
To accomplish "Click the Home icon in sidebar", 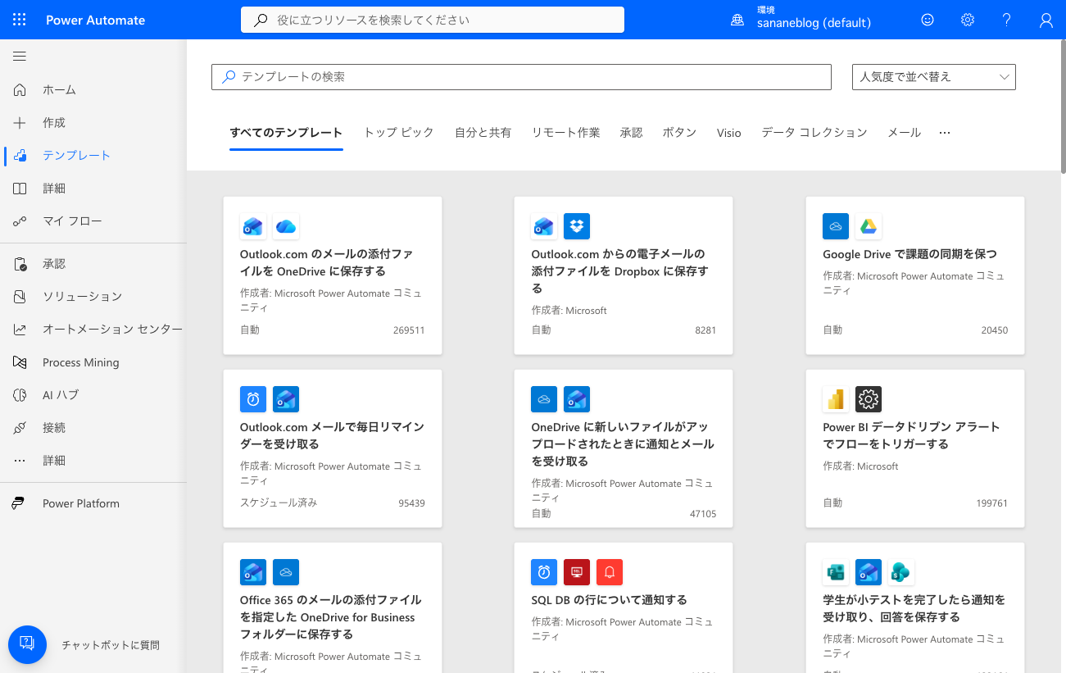I will [x=20, y=89].
